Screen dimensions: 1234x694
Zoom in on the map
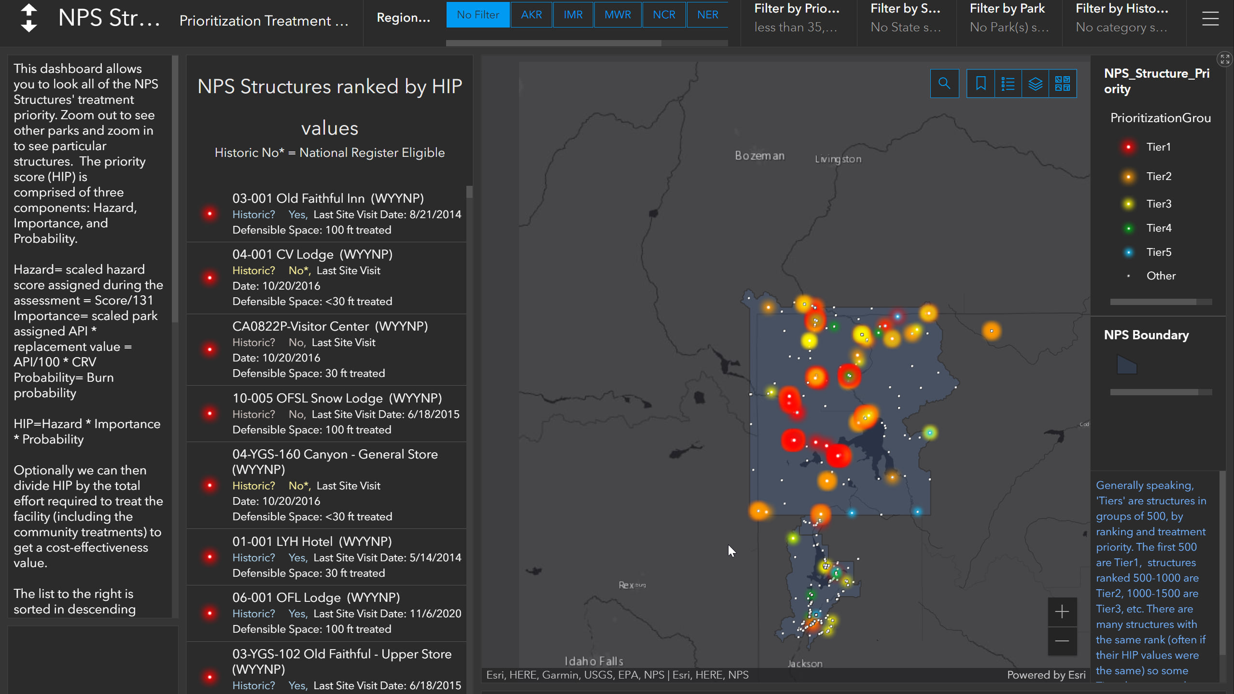pyautogui.click(x=1062, y=612)
